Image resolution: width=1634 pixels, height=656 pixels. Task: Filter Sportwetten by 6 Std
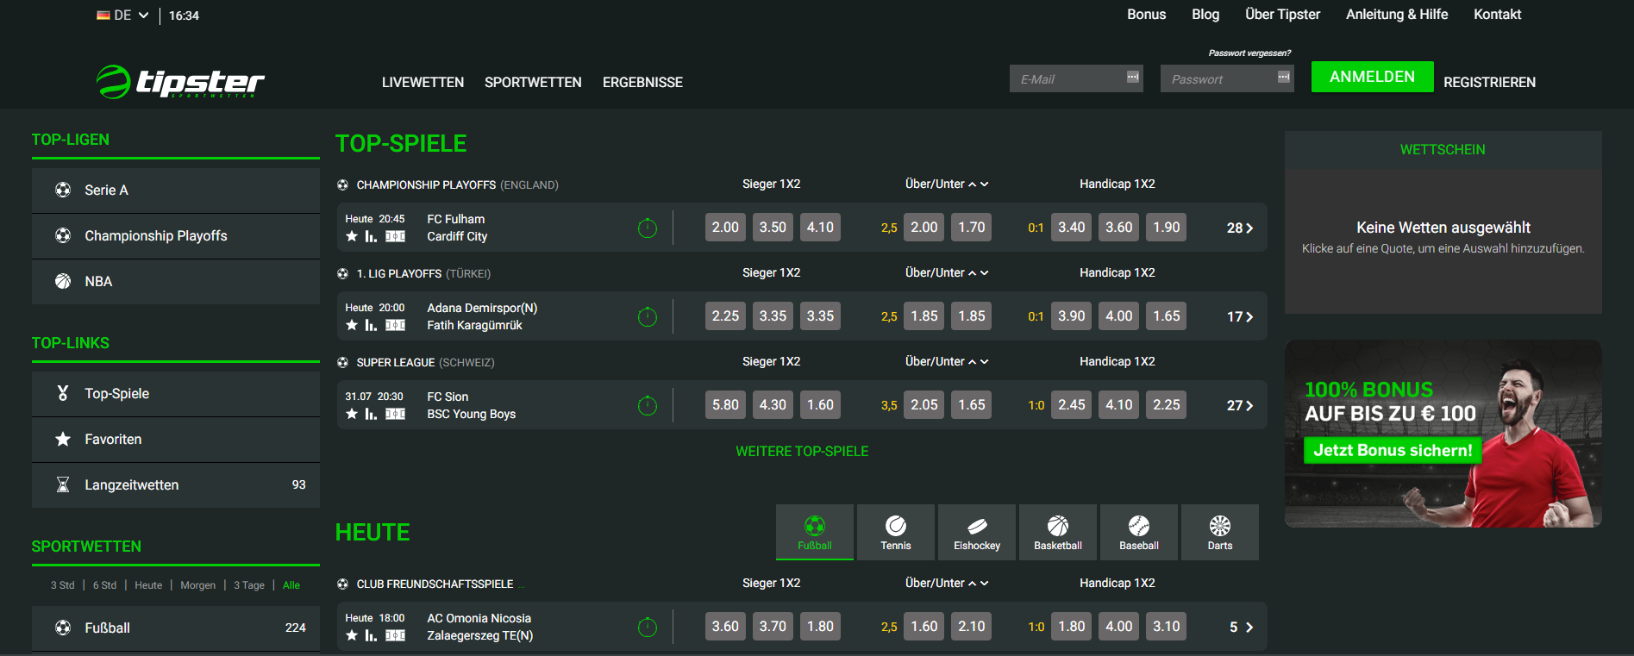[104, 585]
